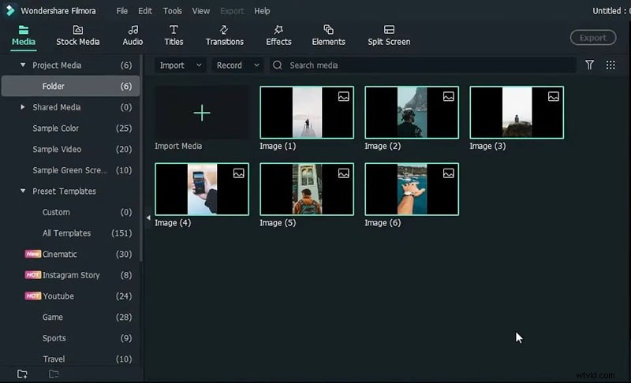Select the Image (3) thumbnail
This screenshot has height=383, width=631.
point(517,113)
